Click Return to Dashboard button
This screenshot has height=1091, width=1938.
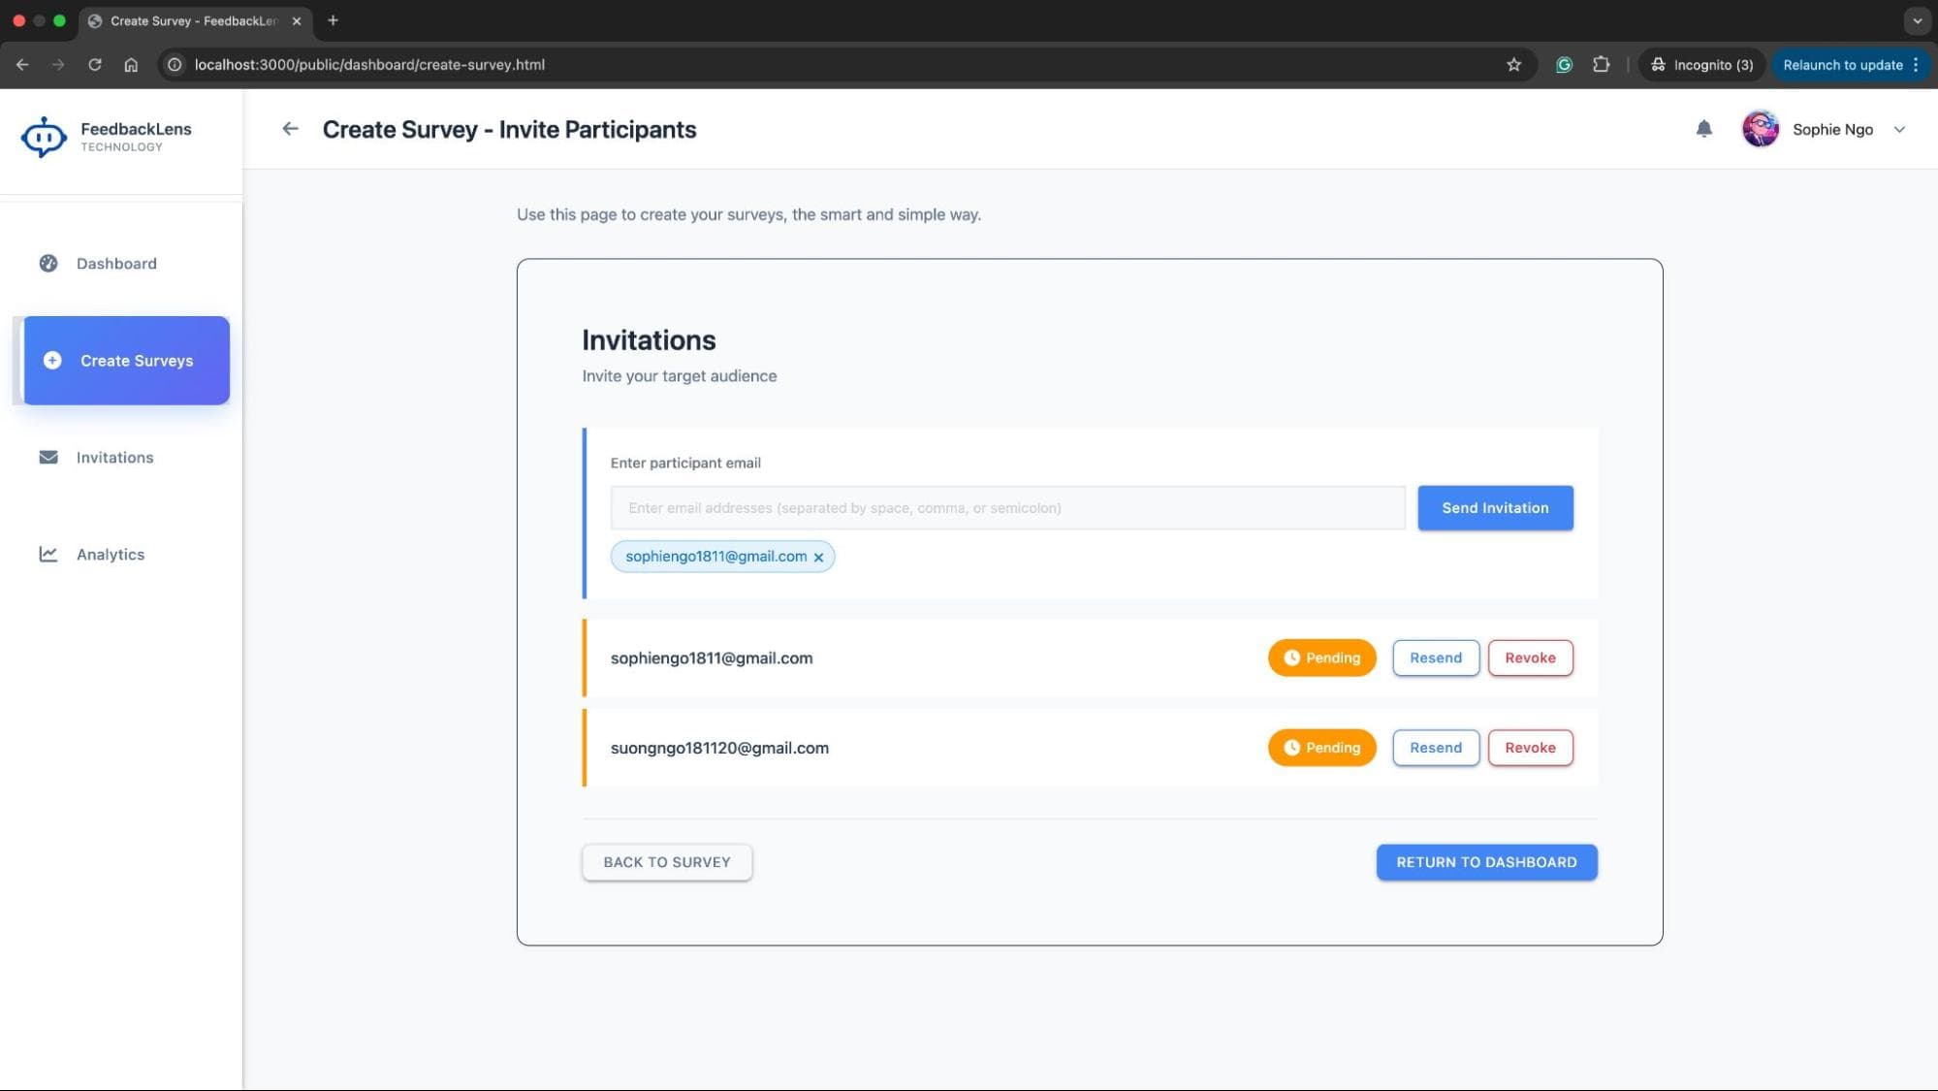point(1486,862)
